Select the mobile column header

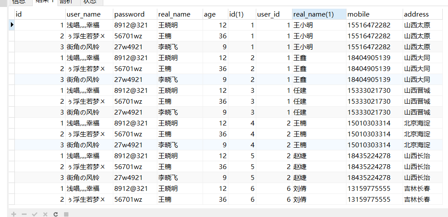click(x=375, y=14)
